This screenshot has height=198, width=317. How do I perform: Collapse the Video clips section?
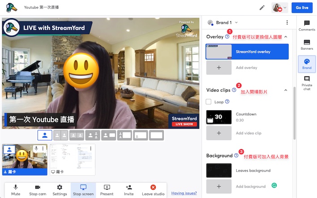[x=286, y=90]
